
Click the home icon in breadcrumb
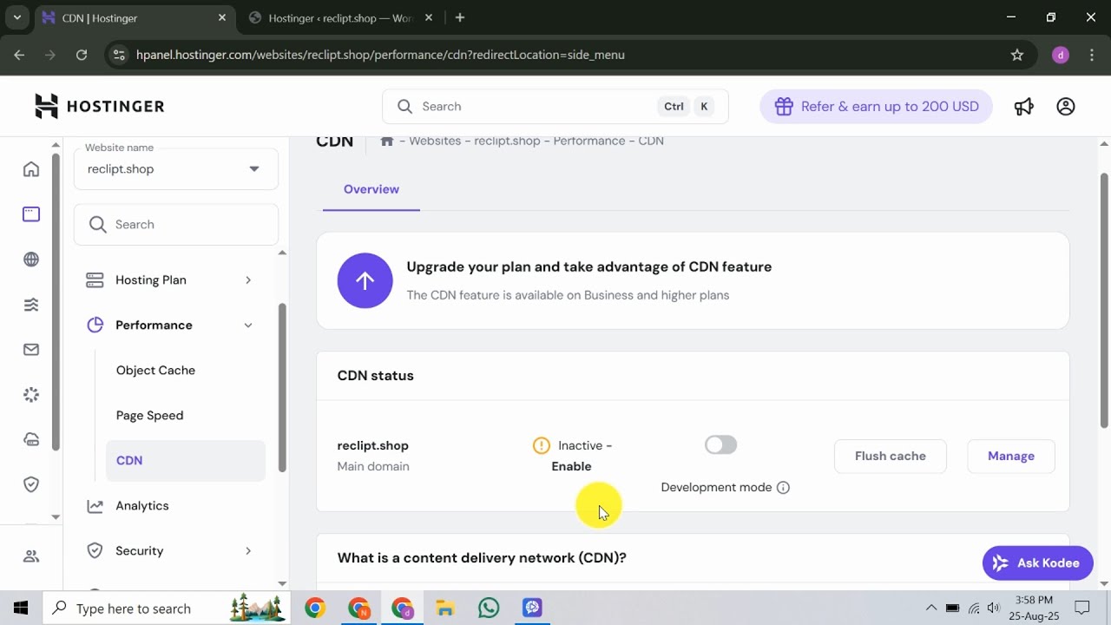click(x=387, y=141)
